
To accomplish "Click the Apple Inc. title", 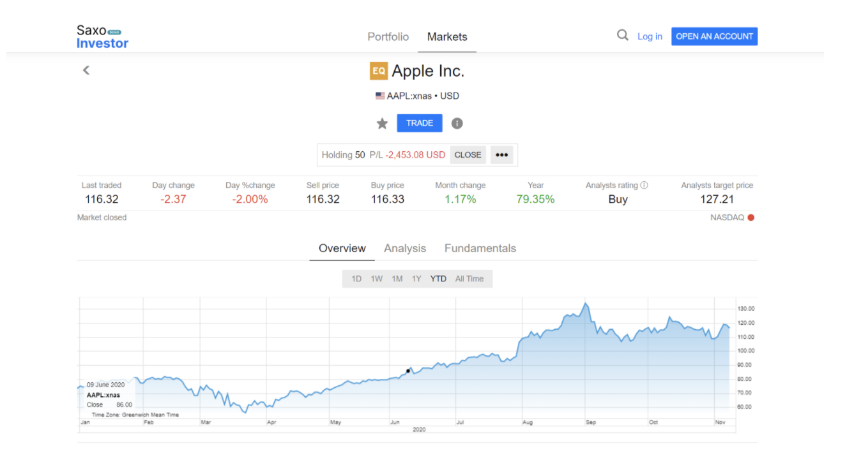I will coord(428,71).
